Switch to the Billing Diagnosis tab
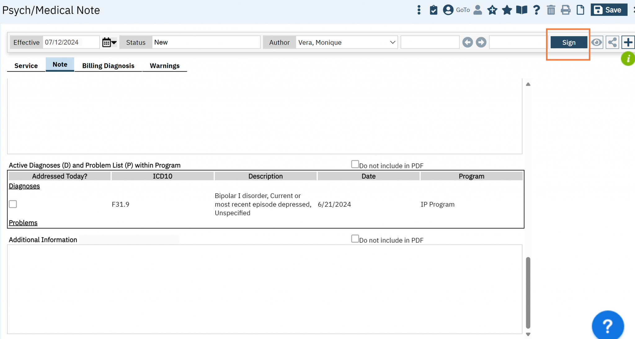635x339 pixels. (108, 66)
